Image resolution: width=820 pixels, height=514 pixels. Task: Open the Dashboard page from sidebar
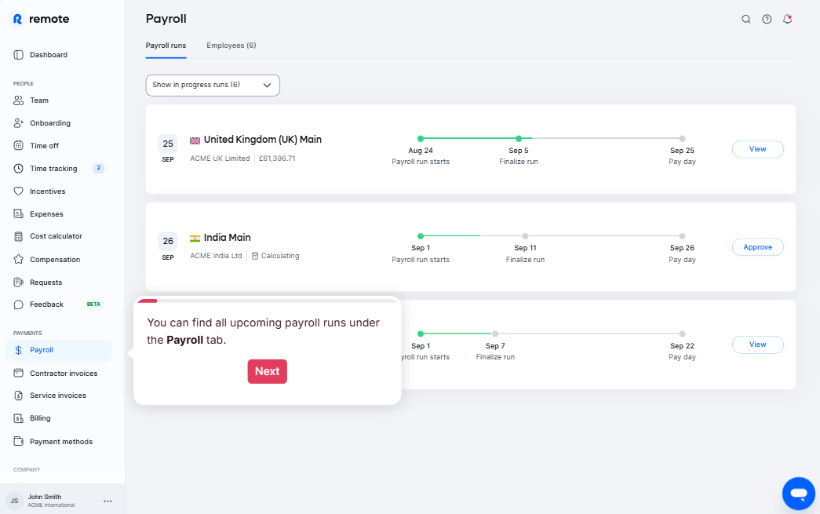click(x=48, y=55)
